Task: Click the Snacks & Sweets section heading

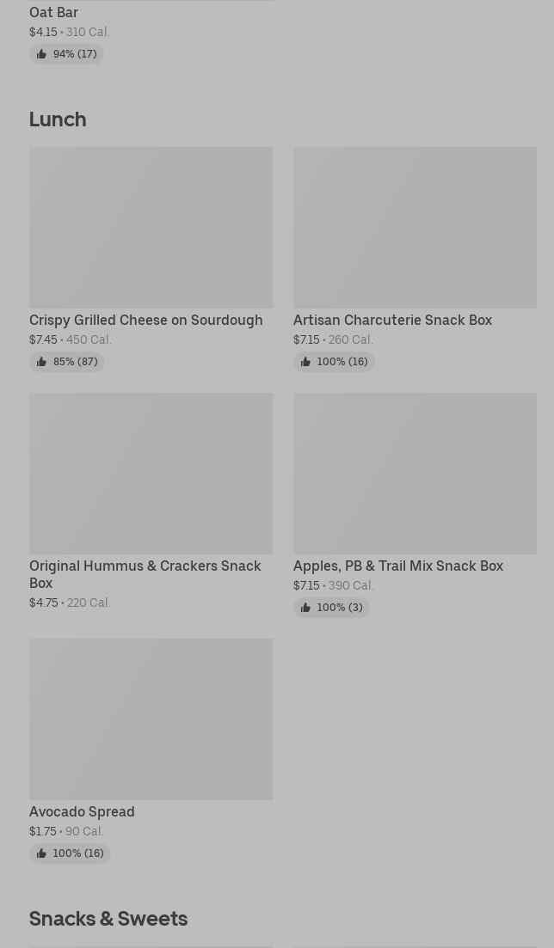Action: [x=108, y=918]
